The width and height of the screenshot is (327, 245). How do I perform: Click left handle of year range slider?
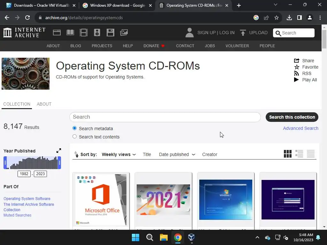pos(5,163)
